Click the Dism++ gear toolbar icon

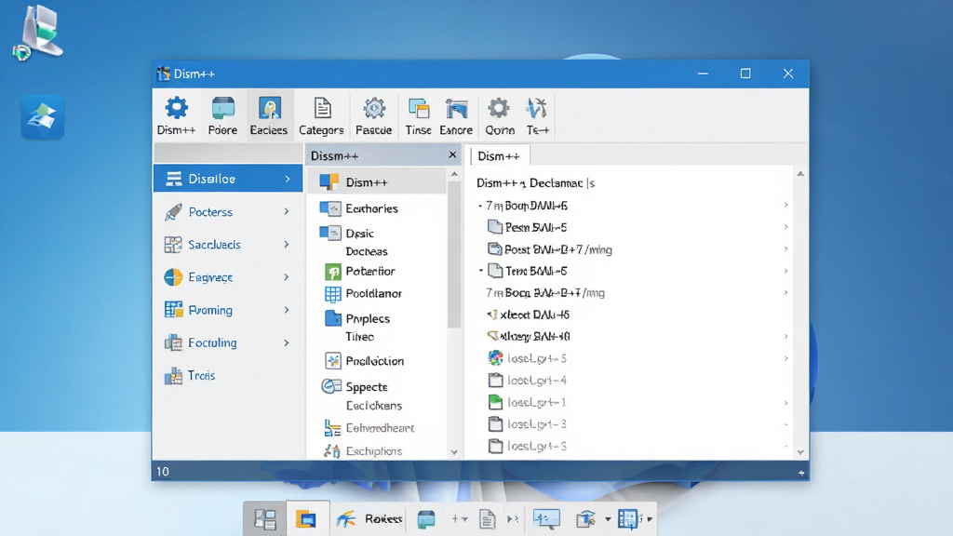[x=176, y=114]
